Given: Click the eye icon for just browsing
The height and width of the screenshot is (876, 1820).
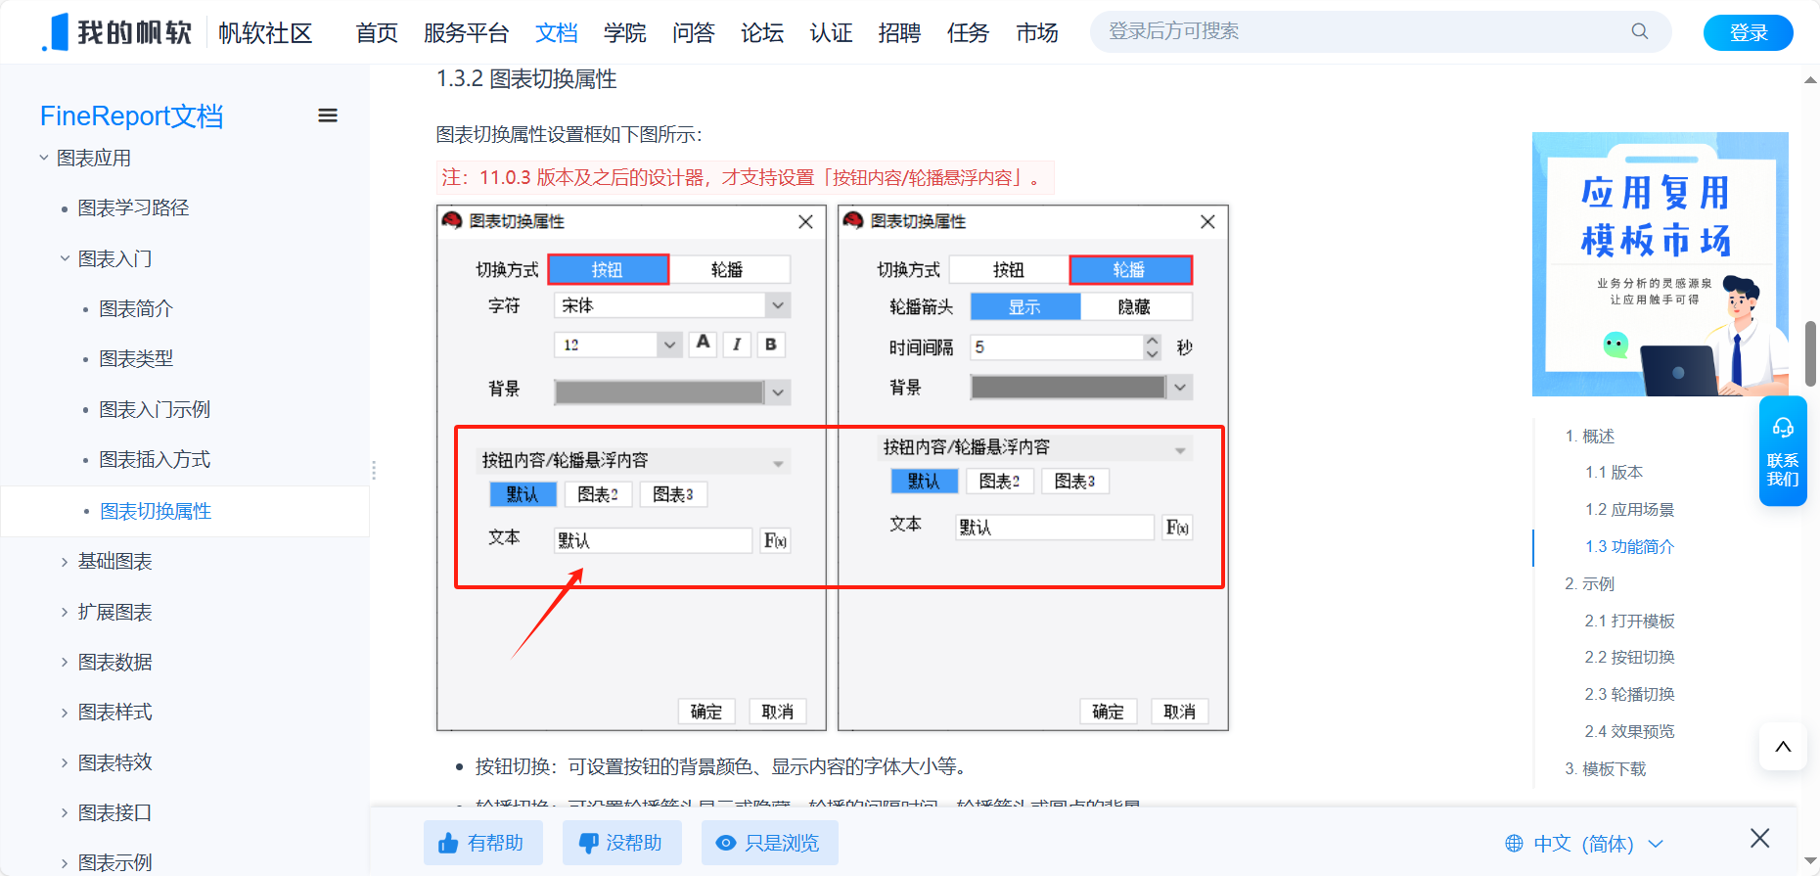Looking at the screenshot, I should [x=725, y=843].
